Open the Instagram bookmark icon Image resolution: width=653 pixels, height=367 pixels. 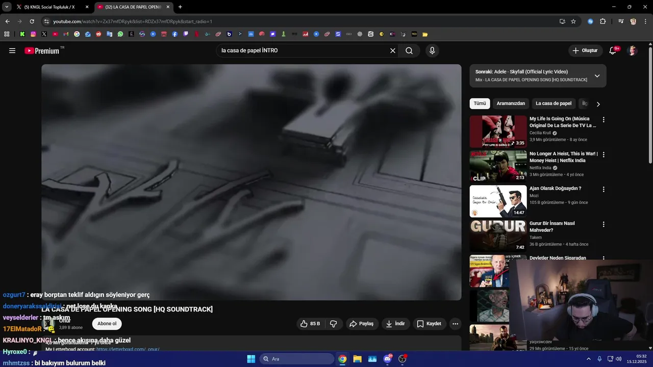click(33, 34)
